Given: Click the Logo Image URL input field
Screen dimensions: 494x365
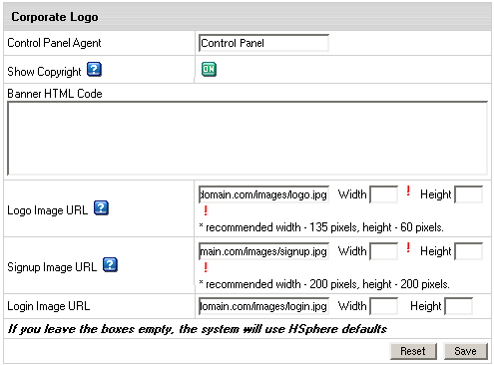Looking at the screenshot, I should click(263, 194).
